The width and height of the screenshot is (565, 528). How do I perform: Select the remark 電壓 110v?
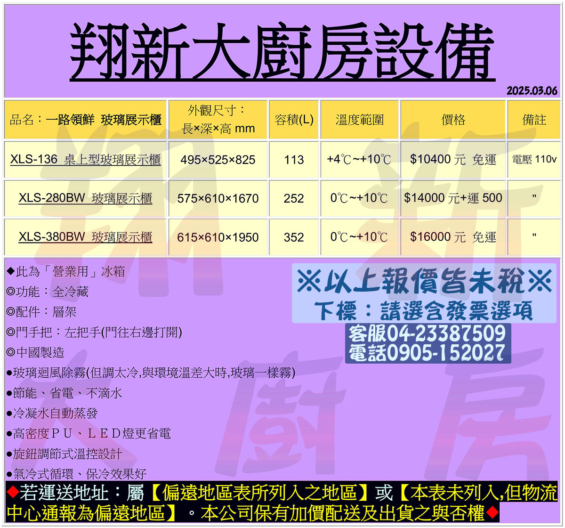534,159
